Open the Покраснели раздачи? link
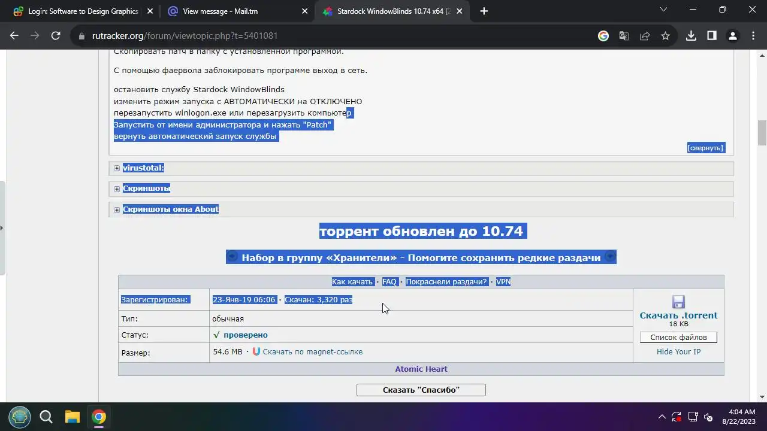Image resolution: width=767 pixels, height=431 pixels. tap(446, 282)
